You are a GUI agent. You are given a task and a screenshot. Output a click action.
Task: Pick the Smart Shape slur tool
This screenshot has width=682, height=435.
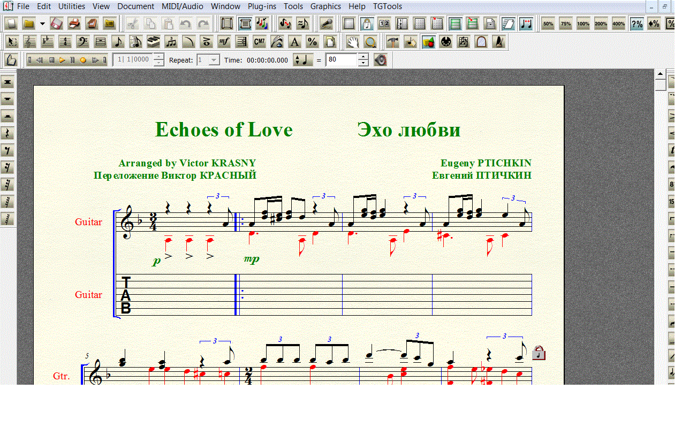click(x=189, y=42)
